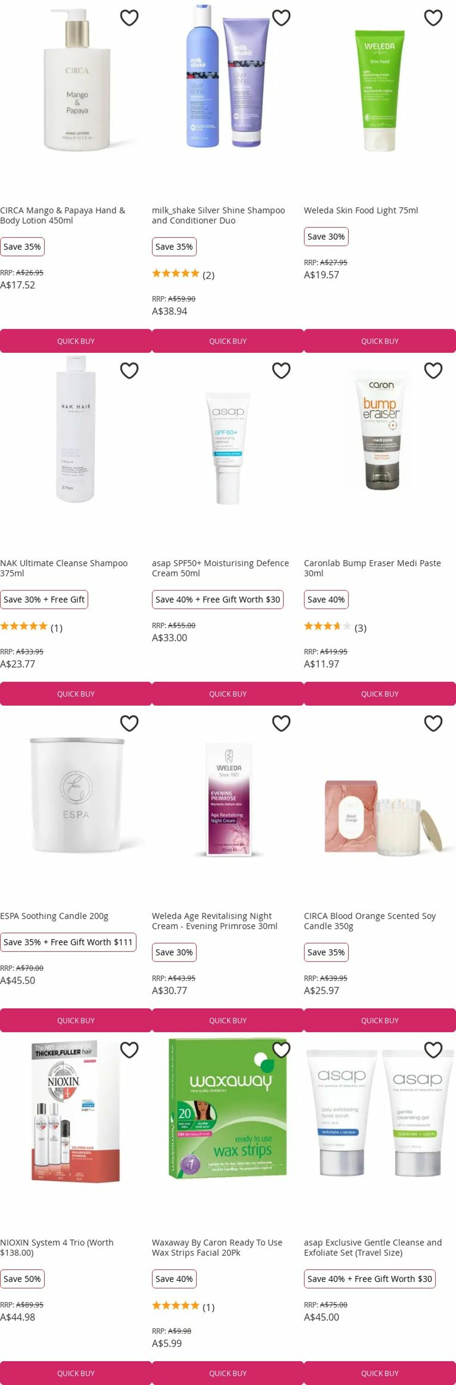Save NAK Ultimate Cleanse Shampoo to wishlist
The width and height of the screenshot is (456, 1385).
(129, 370)
